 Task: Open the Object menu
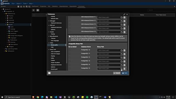(19, 4)
